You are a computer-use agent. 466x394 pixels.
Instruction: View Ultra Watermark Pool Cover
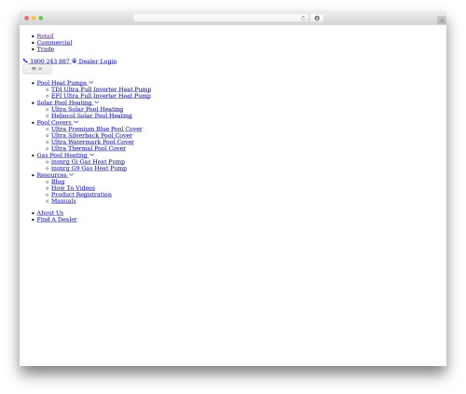coord(92,143)
